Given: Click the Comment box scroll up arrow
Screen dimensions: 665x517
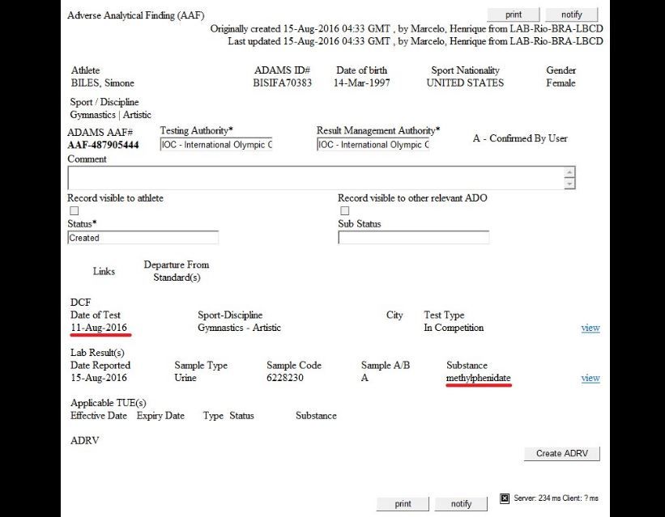Looking at the screenshot, I should pos(570,172).
